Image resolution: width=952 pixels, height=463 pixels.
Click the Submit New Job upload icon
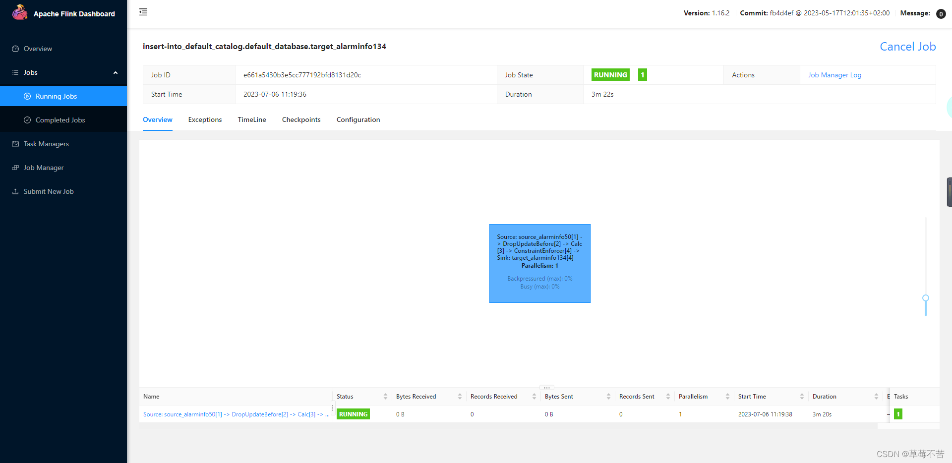pyautogui.click(x=15, y=191)
